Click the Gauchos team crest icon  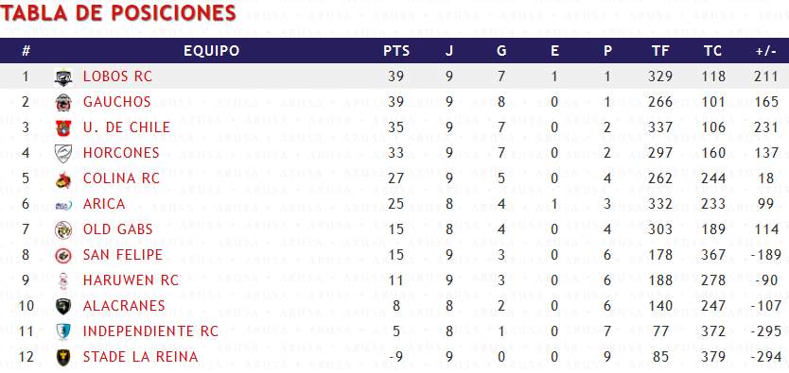pos(63,102)
